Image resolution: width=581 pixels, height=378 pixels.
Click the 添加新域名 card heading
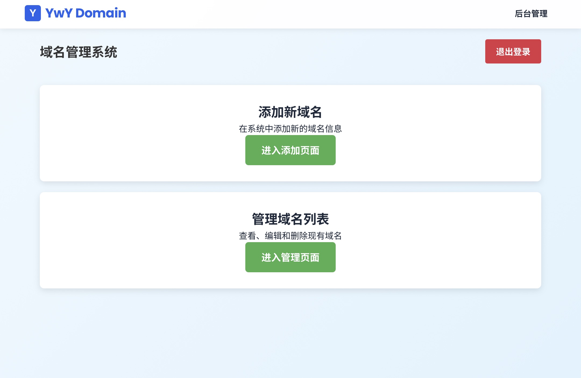pos(290,112)
